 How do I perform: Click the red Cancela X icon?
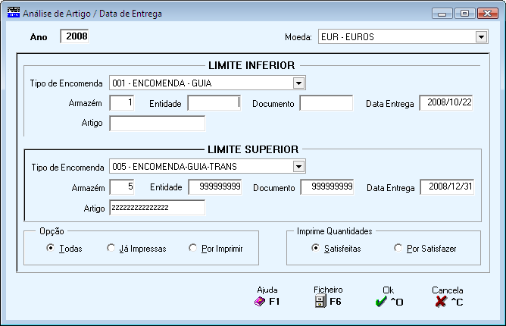[441, 302]
